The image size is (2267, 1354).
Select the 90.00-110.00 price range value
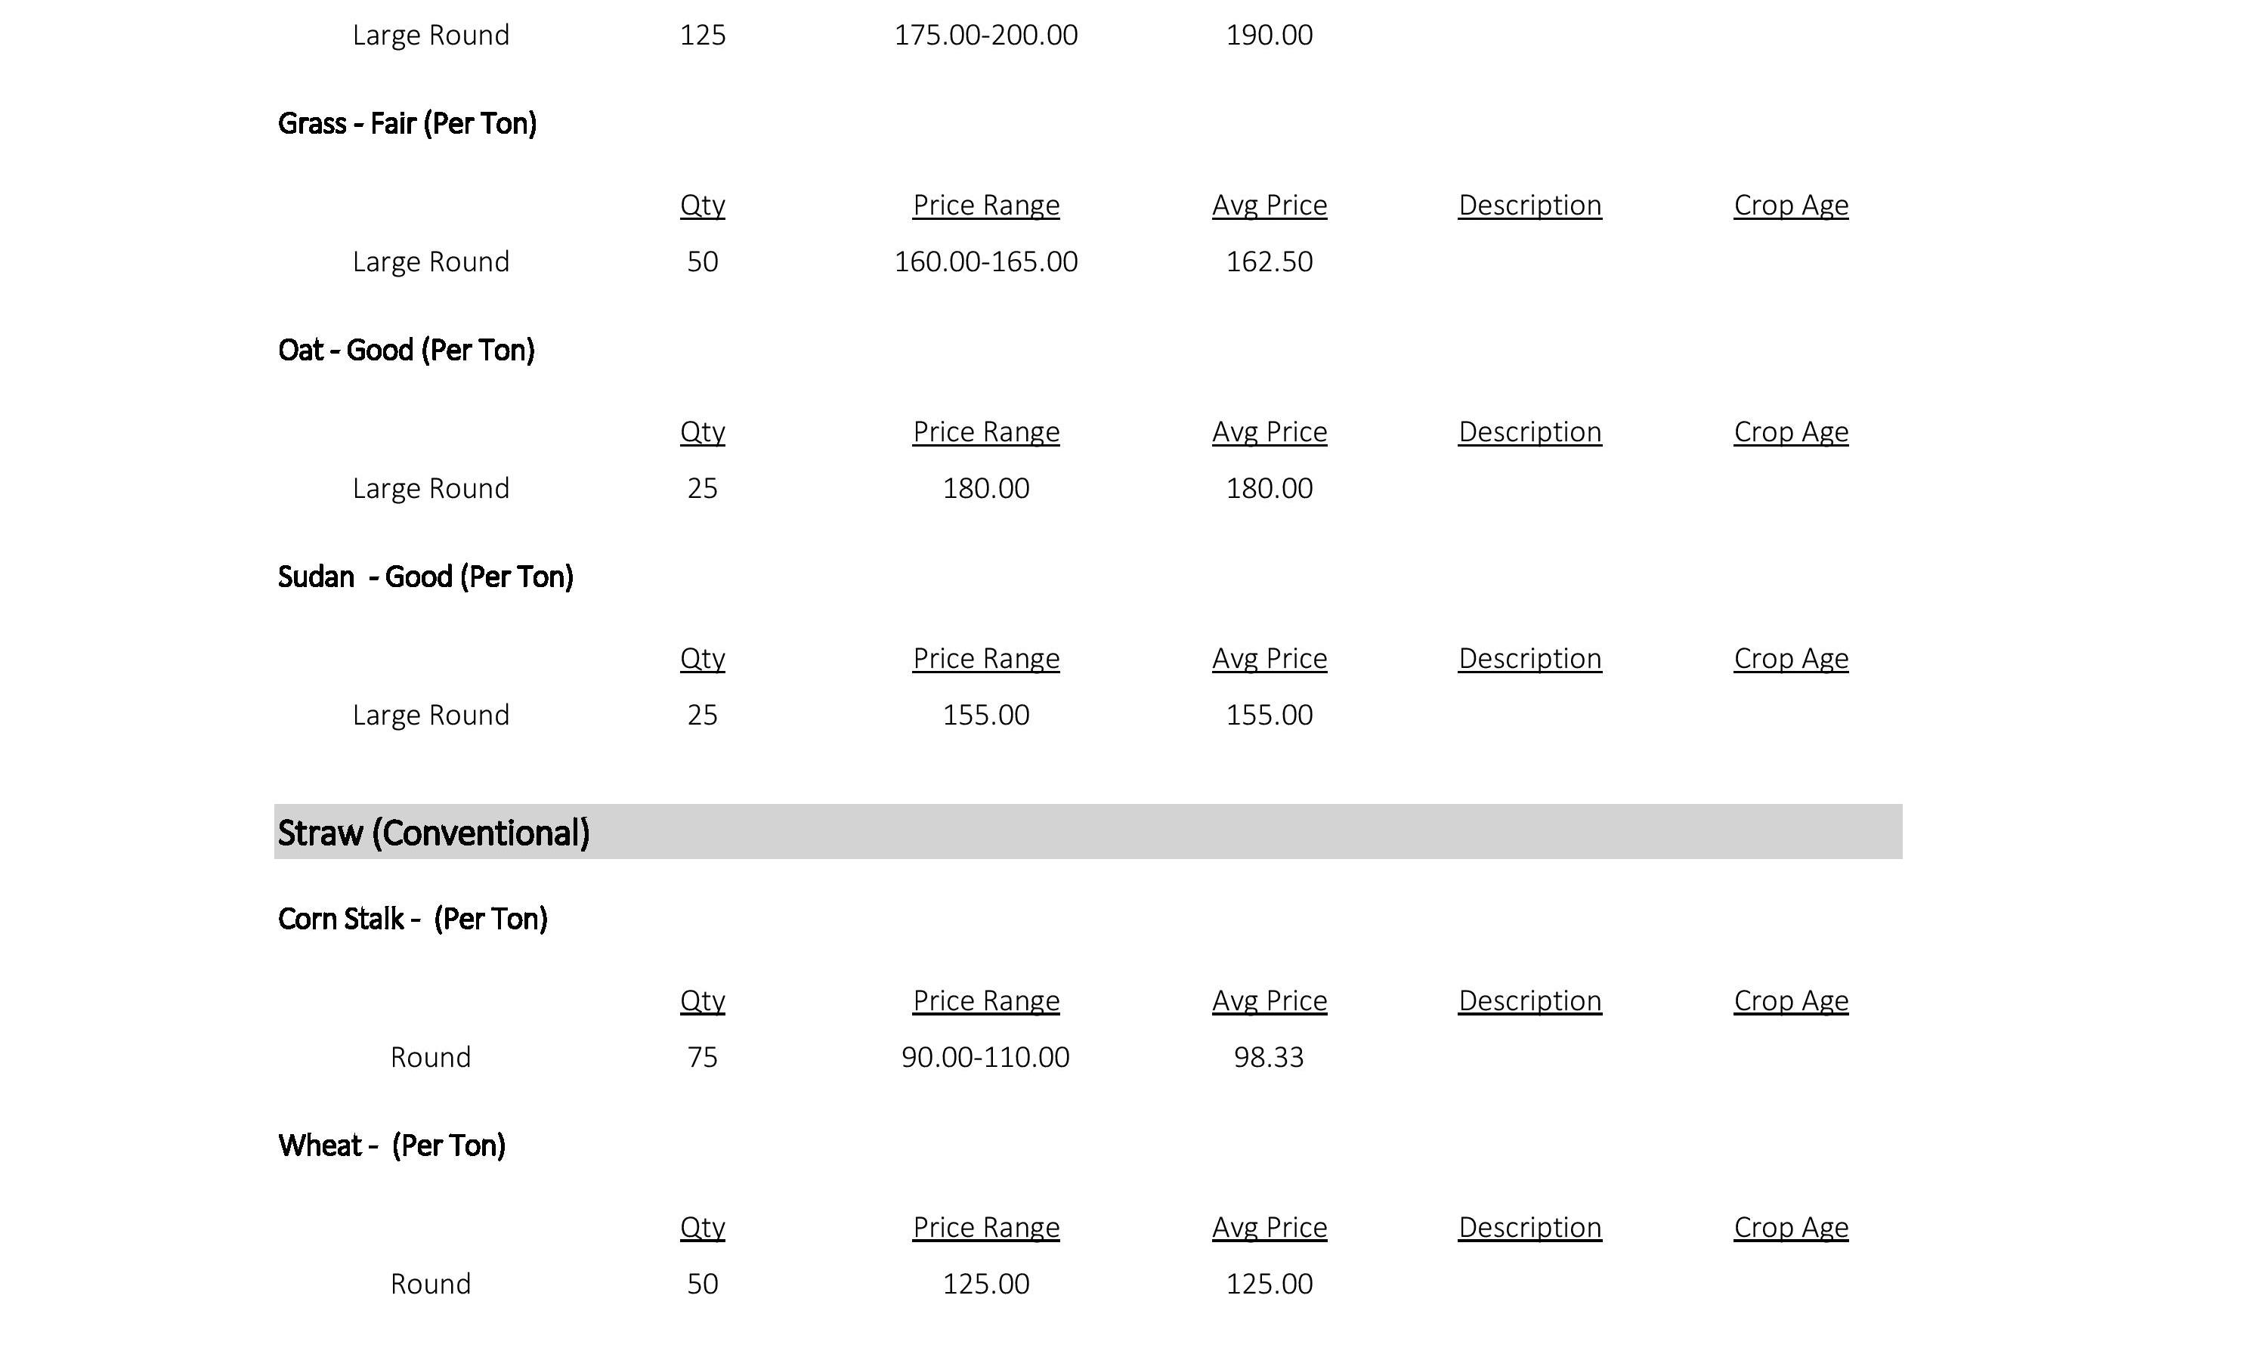coord(985,1058)
